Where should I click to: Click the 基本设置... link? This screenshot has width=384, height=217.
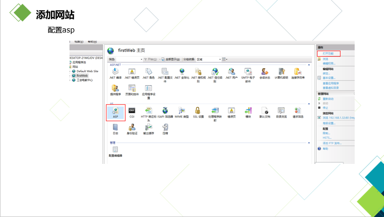(x=329, y=78)
